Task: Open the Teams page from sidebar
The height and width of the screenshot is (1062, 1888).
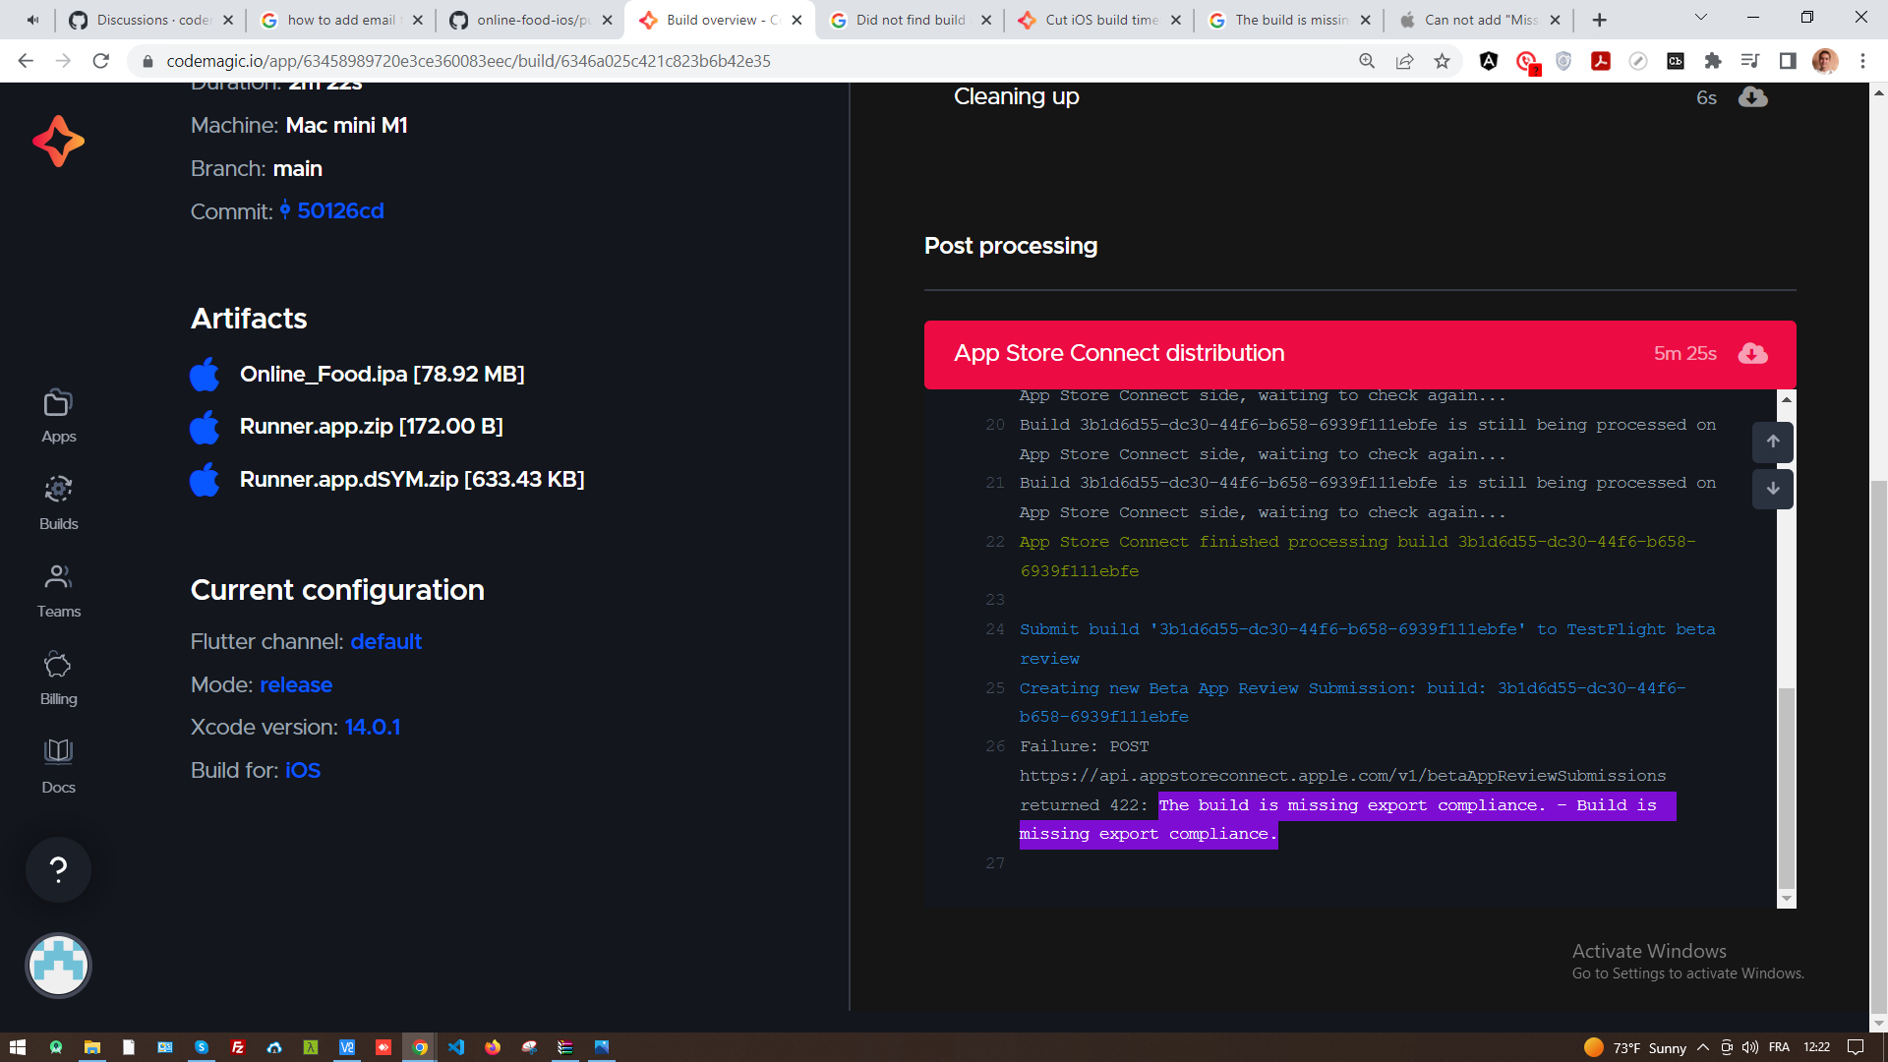Action: (58, 591)
